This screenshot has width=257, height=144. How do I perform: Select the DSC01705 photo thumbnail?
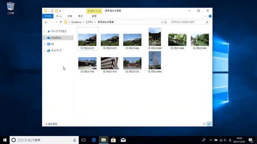click(110, 63)
